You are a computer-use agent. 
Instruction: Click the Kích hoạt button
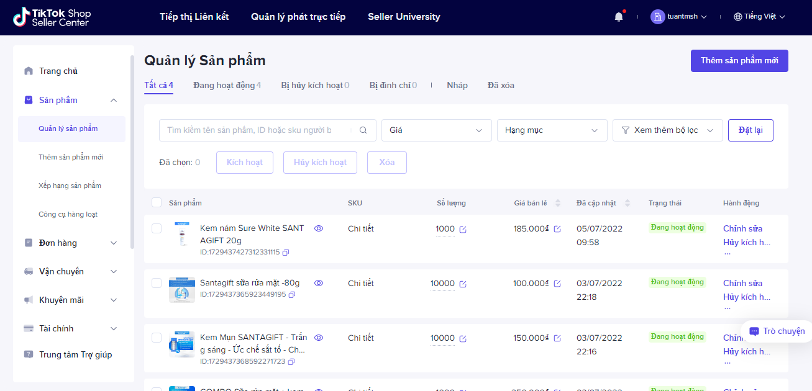(245, 163)
